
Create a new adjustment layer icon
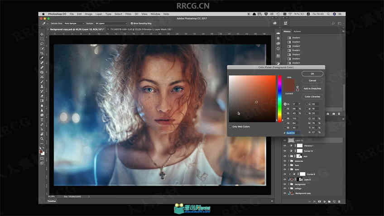325,202
